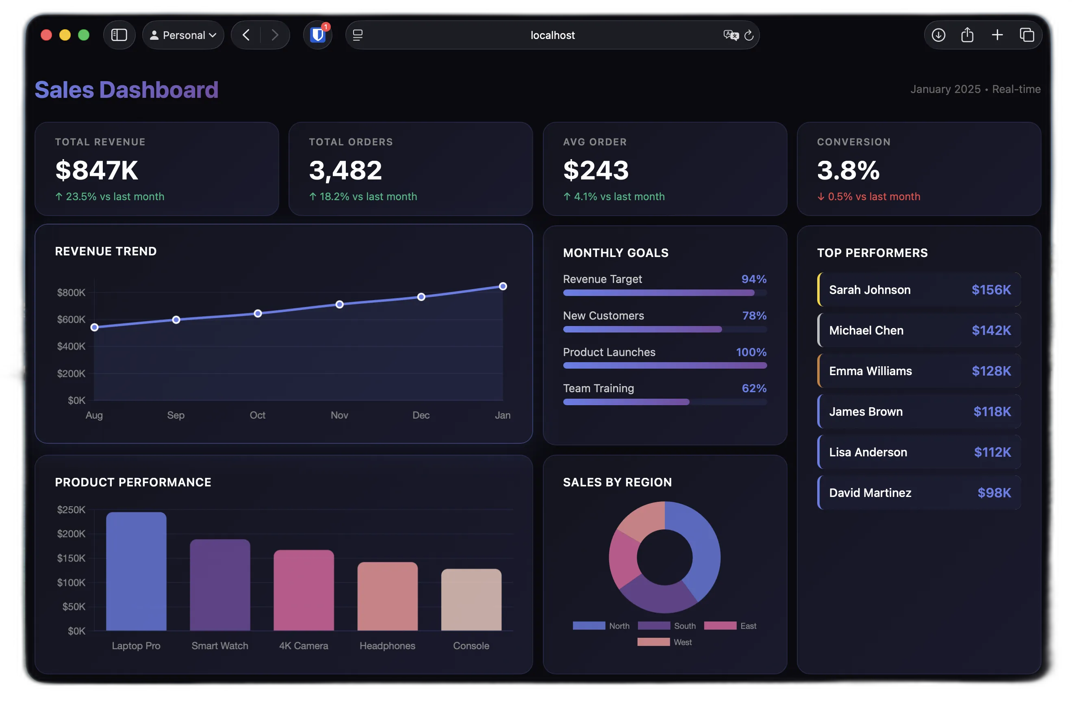Viewport: 1072px width, 704px height.
Task: Hide the West legend series
Action: tap(665, 642)
